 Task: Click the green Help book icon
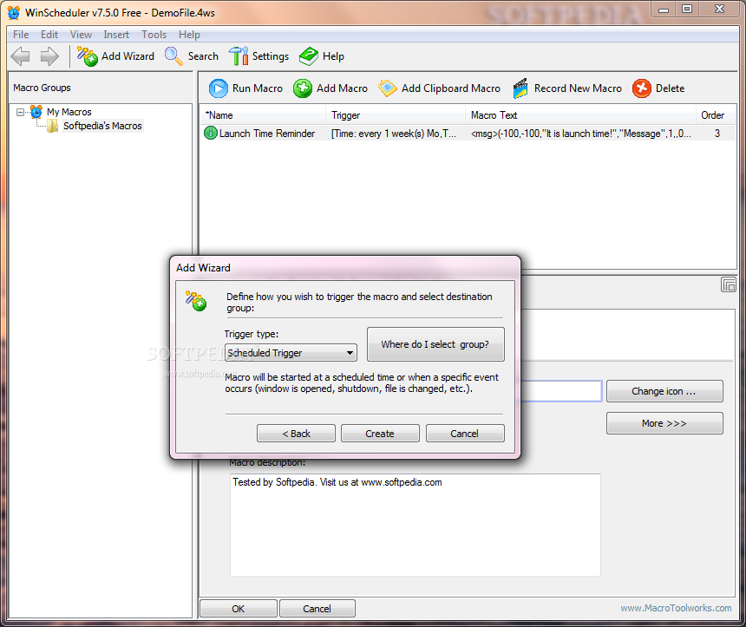coord(308,56)
